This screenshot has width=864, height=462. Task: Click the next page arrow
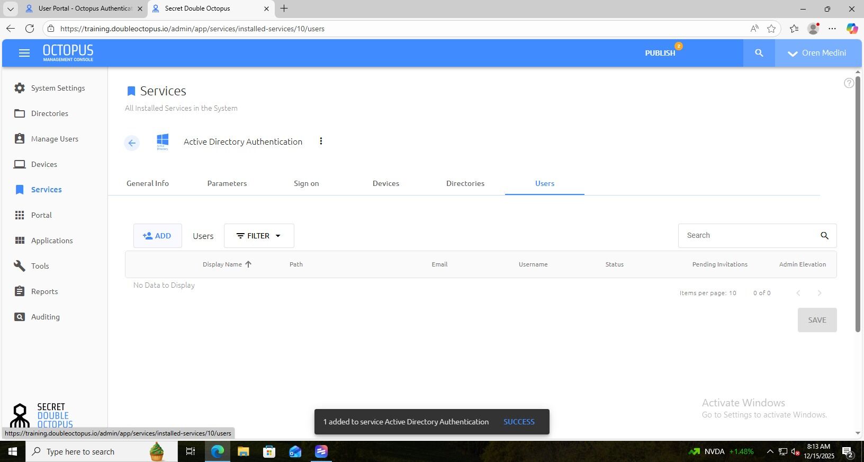[x=820, y=293]
